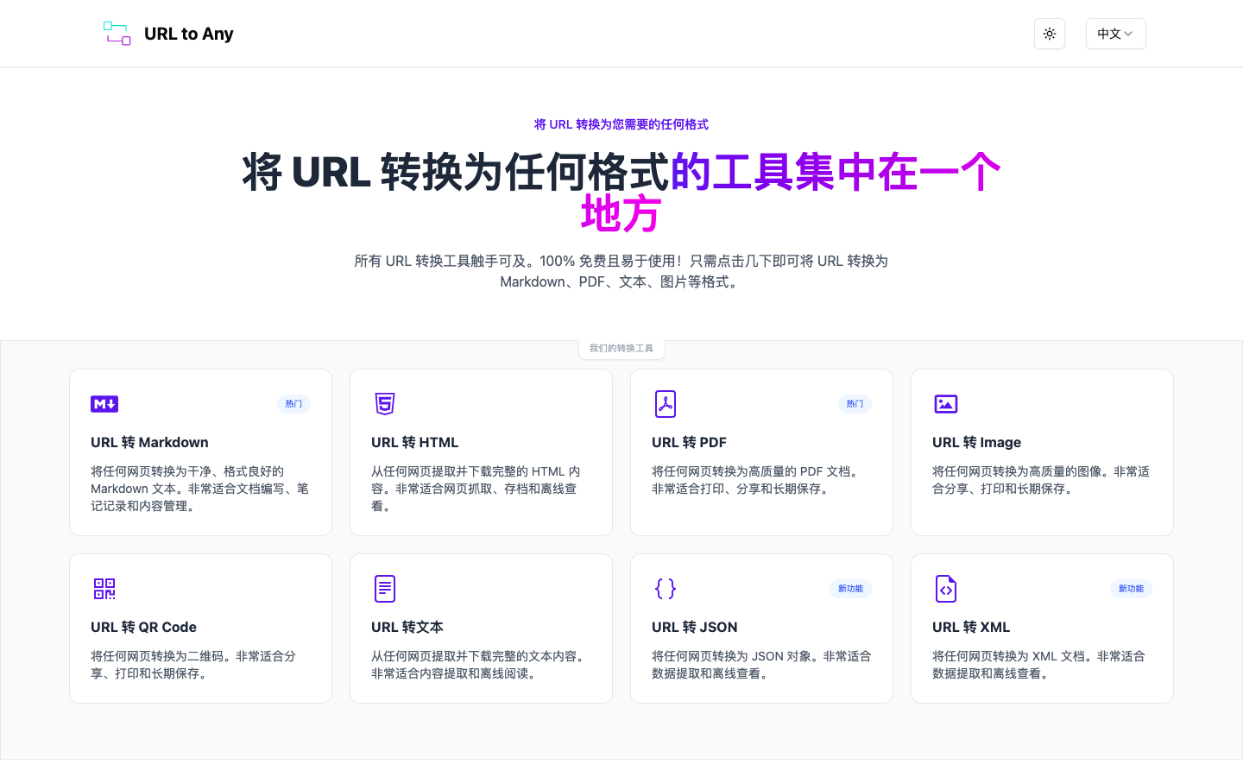This screenshot has height=777, width=1243.
Task: Open the URL 转 Image tool title
Action: [976, 442]
